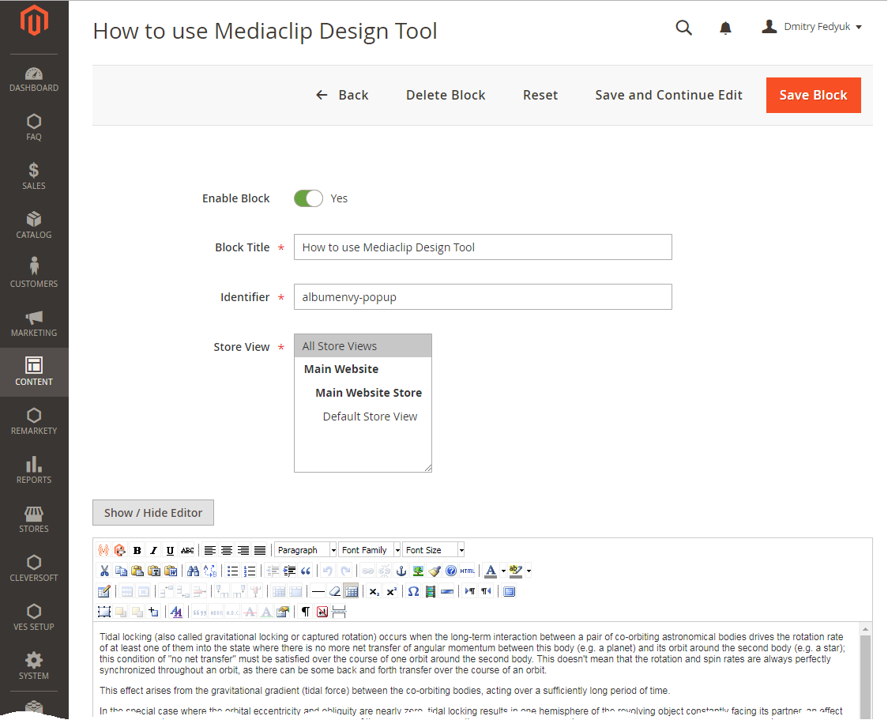Apply the text color (A) button
The image size is (888, 720).
point(491,571)
